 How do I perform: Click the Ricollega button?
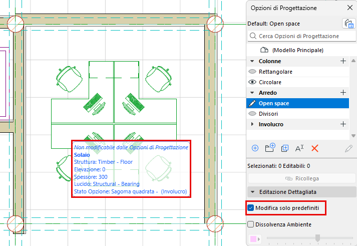pyautogui.click(x=302, y=178)
